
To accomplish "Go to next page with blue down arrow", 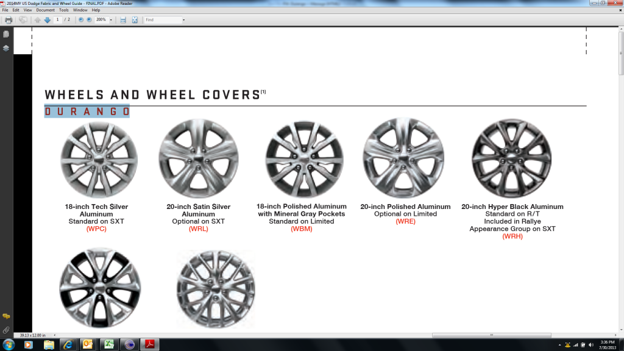I will point(48,20).
